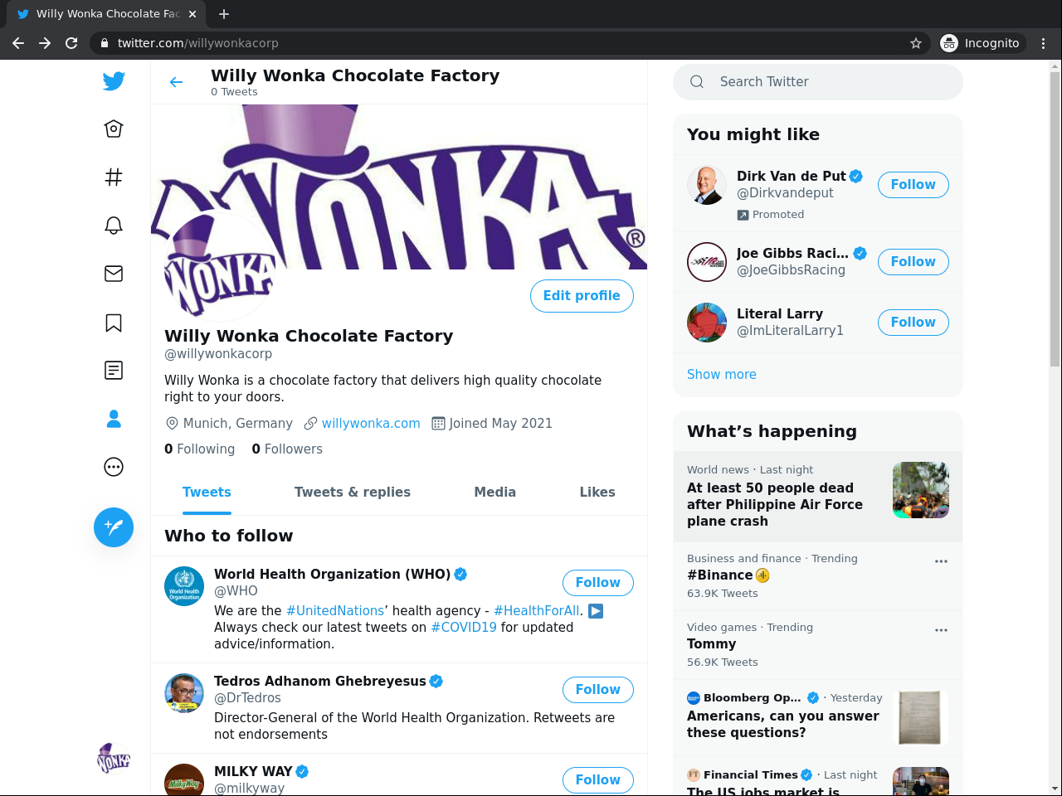1062x796 pixels.
Task: Open Explore hashtag icon
Action: click(114, 177)
